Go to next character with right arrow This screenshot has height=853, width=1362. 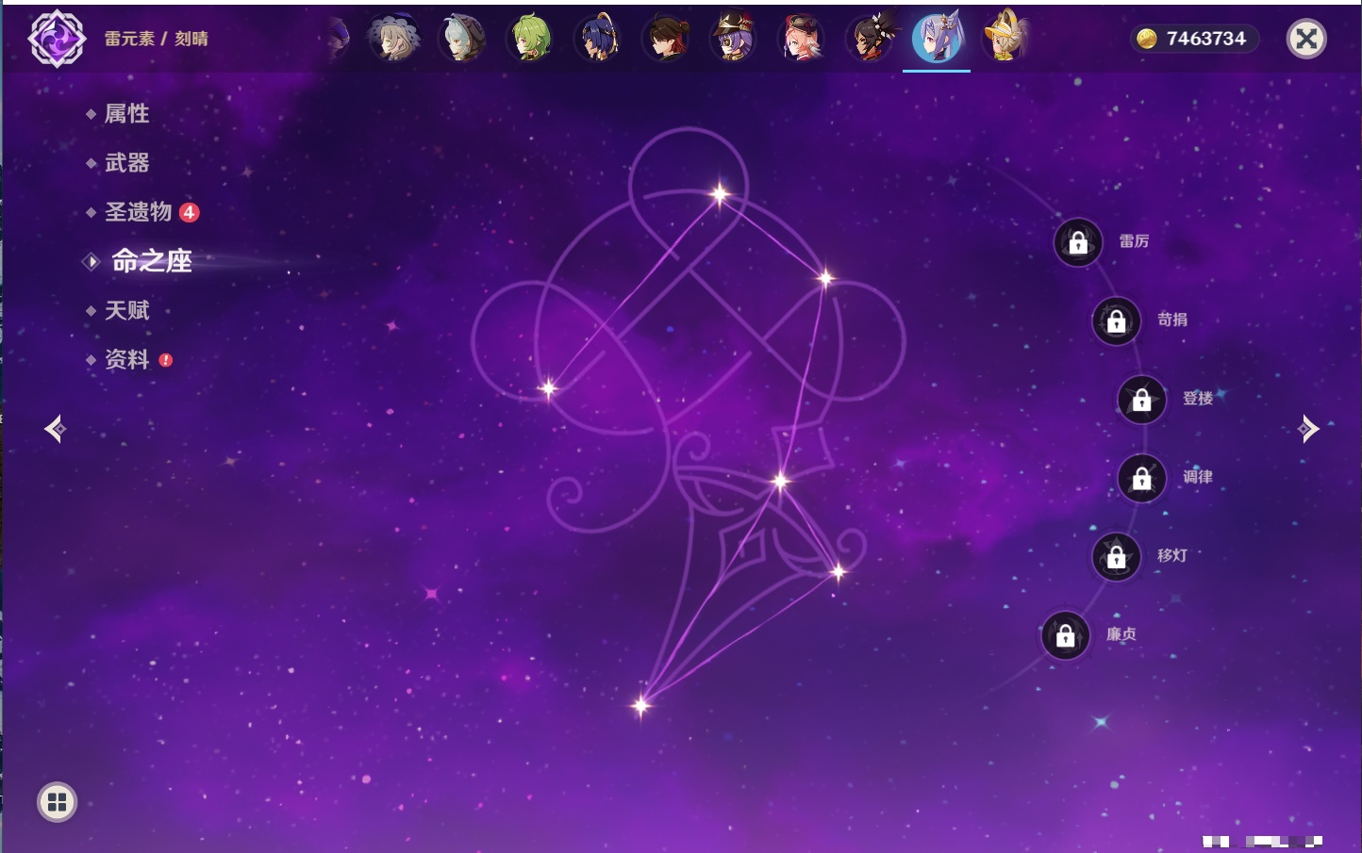pyautogui.click(x=1308, y=429)
